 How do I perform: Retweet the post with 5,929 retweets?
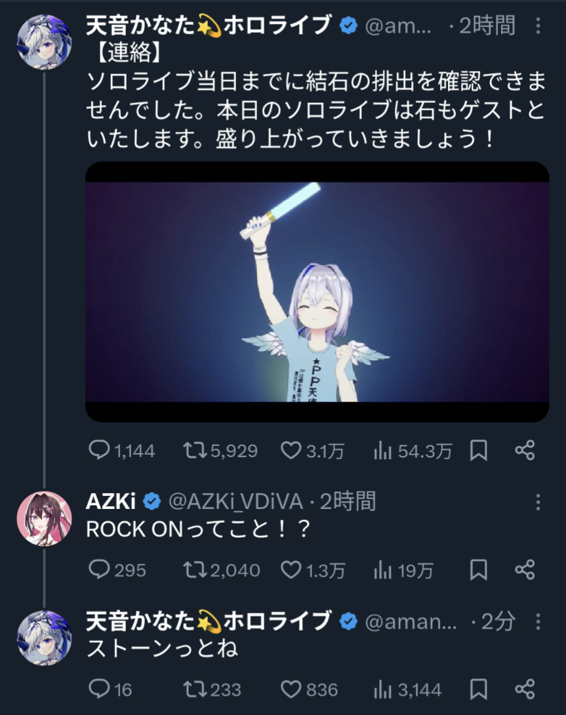(x=220, y=451)
